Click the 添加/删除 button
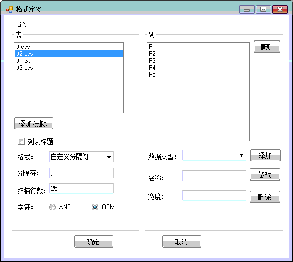293x262 pixels. (x=34, y=123)
